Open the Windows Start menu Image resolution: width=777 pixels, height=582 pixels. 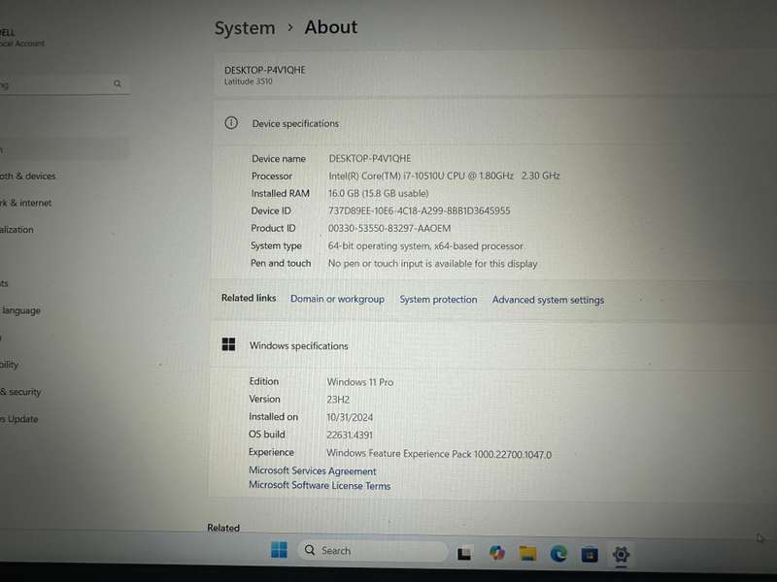point(279,550)
